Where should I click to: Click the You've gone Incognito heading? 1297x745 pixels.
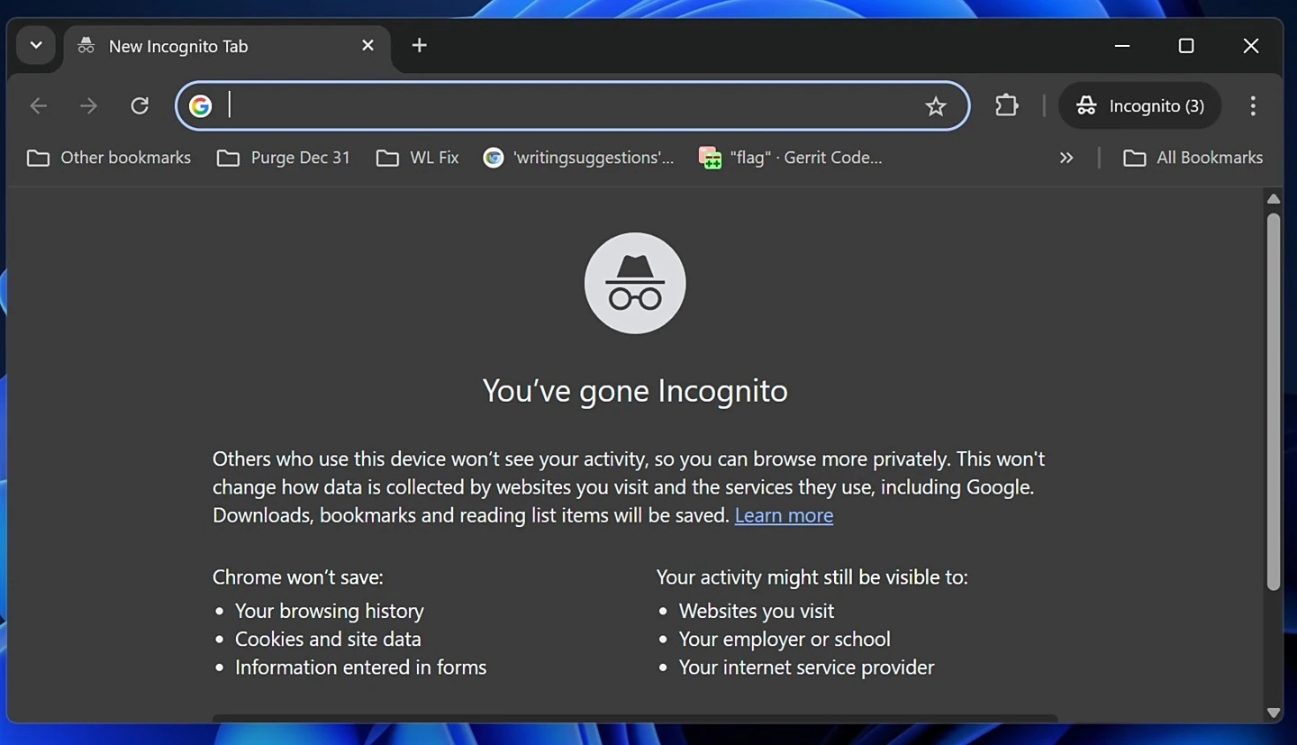635,390
